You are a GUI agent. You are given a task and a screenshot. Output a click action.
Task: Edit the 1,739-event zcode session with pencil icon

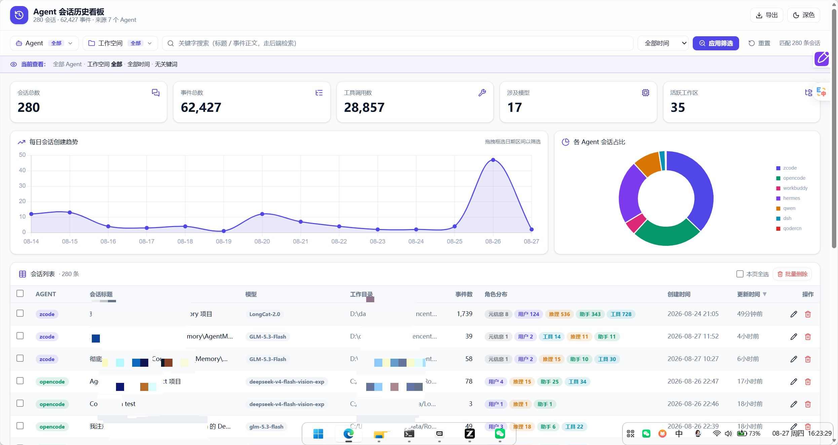[x=794, y=314]
